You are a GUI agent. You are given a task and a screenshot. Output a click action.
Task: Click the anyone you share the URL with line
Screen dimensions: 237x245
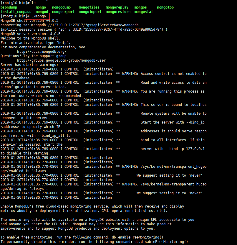pos(86,224)
